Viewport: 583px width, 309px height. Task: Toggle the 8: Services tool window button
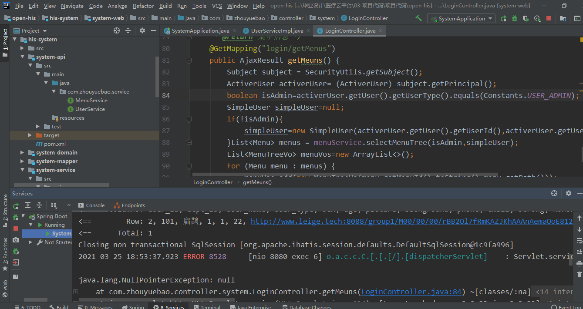(169, 306)
